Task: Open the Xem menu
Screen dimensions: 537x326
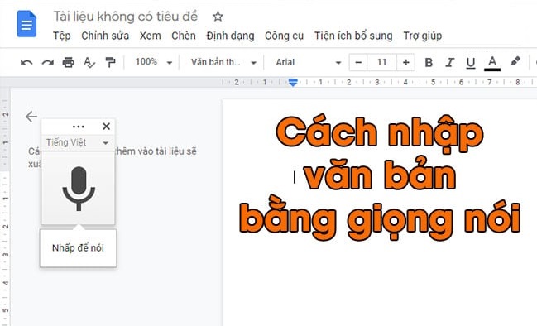Action: tap(151, 36)
